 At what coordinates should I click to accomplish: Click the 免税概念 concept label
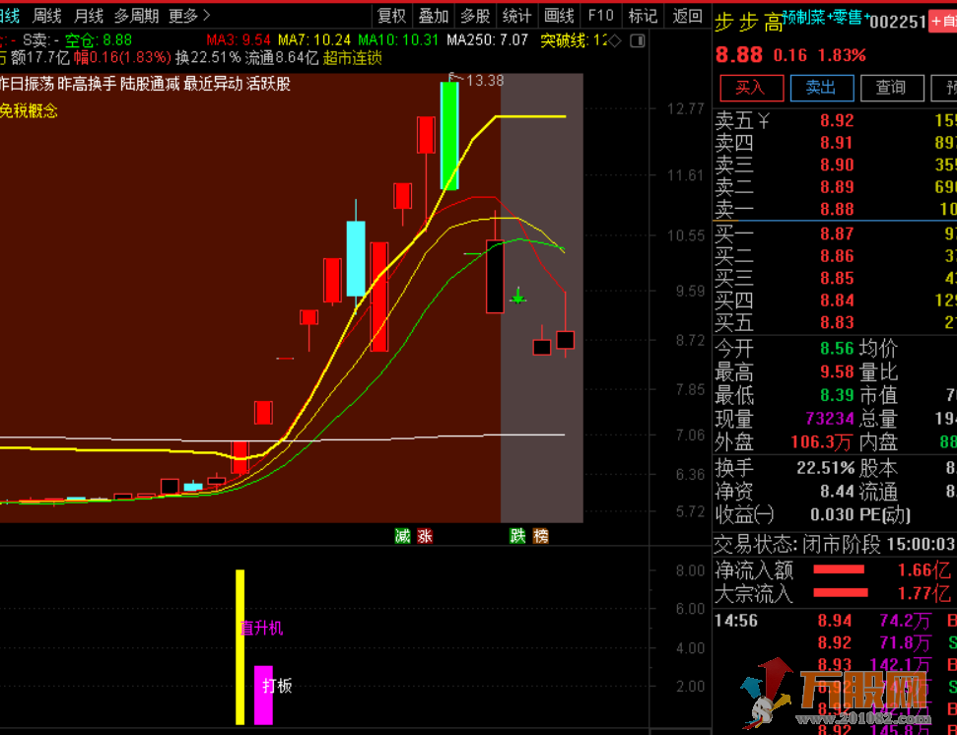tap(29, 110)
